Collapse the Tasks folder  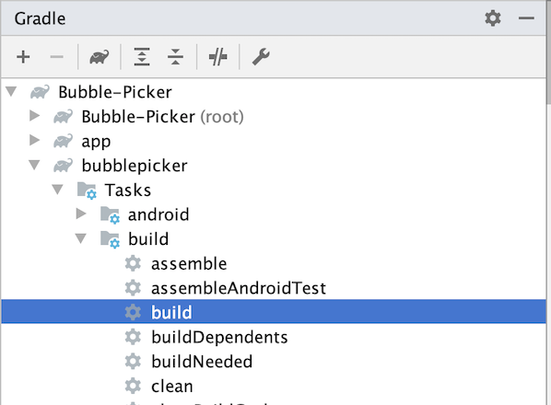click(58, 190)
